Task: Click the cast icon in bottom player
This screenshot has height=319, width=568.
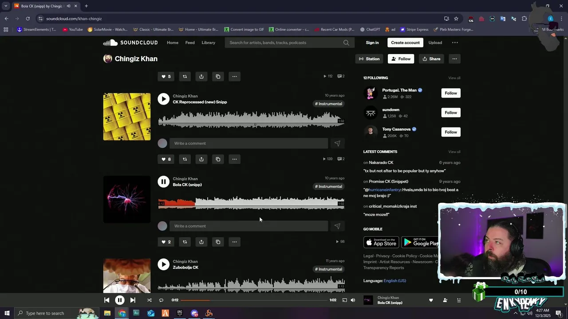Action: 345,300
